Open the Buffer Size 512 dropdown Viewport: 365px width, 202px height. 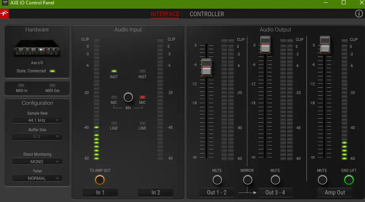tap(37, 137)
